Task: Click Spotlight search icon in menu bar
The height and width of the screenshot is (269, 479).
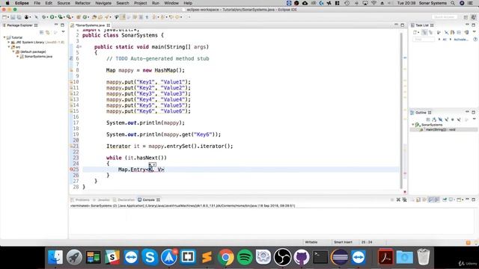Action: 453,3
